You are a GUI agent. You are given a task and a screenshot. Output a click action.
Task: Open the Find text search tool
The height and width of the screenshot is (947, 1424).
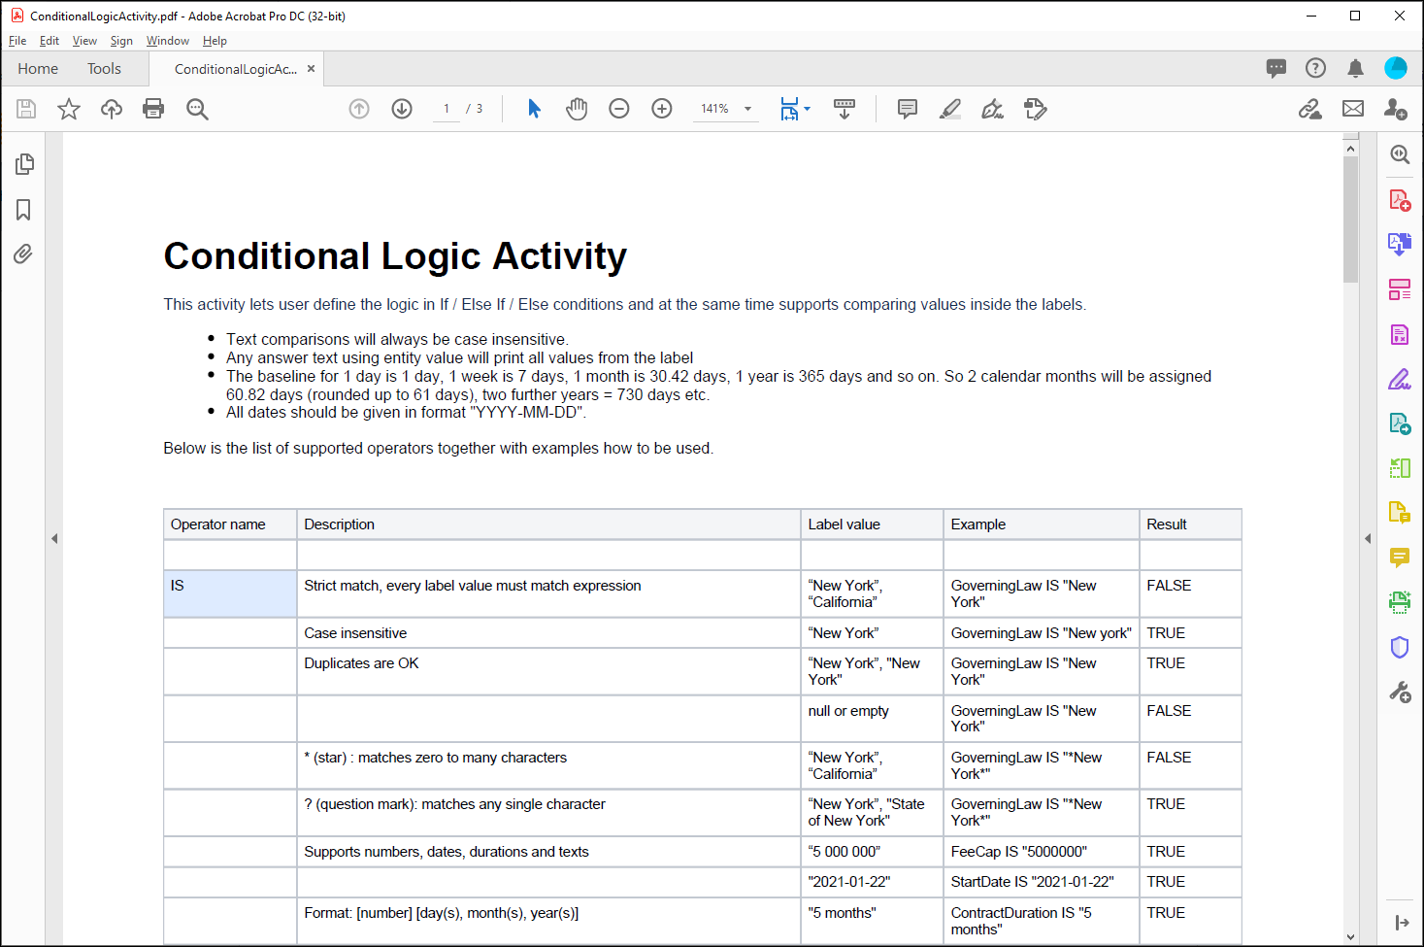[197, 109]
